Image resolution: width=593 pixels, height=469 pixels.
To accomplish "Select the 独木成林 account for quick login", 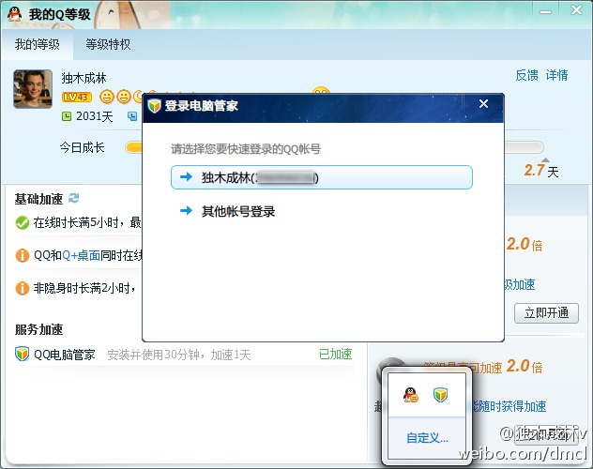I will pyautogui.click(x=322, y=177).
